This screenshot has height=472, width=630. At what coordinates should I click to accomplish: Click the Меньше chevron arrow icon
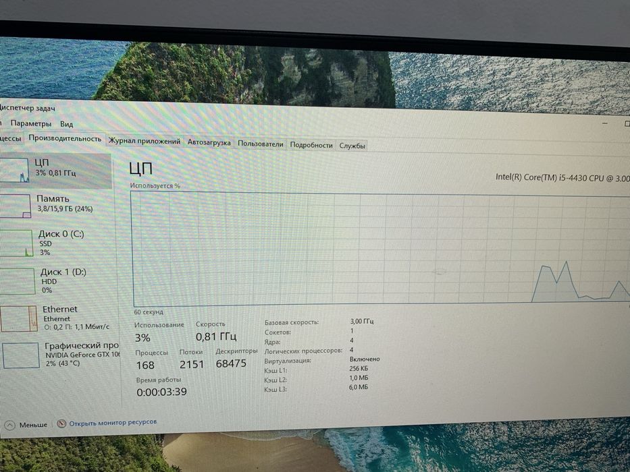click(x=9, y=425)
